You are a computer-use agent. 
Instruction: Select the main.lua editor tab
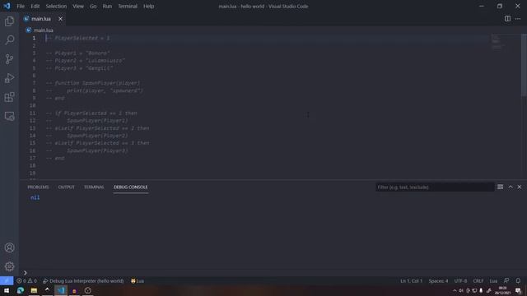point(41,19)
